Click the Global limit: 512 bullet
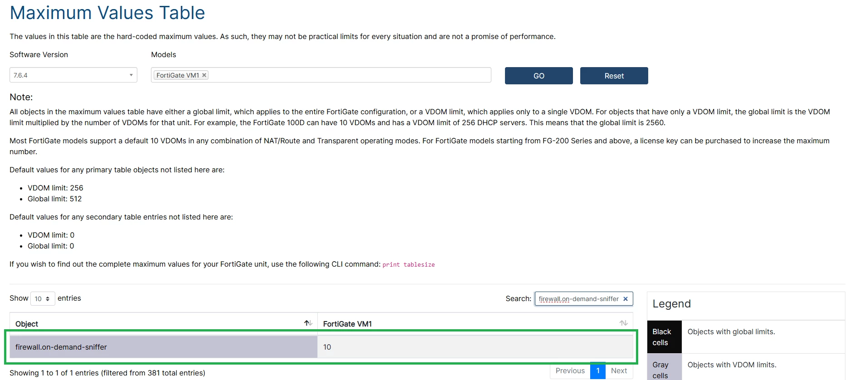This screenshot has width=859, height=380. point(55,199)
